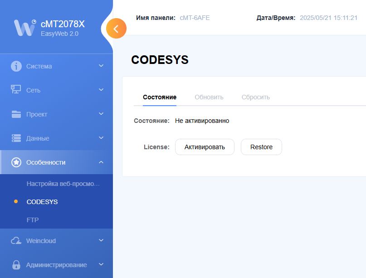Image resolution: width=366 pixels, height=278 pixels.
Task: Collapse the Особенности section chevron
Action: click(x=101, y=162)
